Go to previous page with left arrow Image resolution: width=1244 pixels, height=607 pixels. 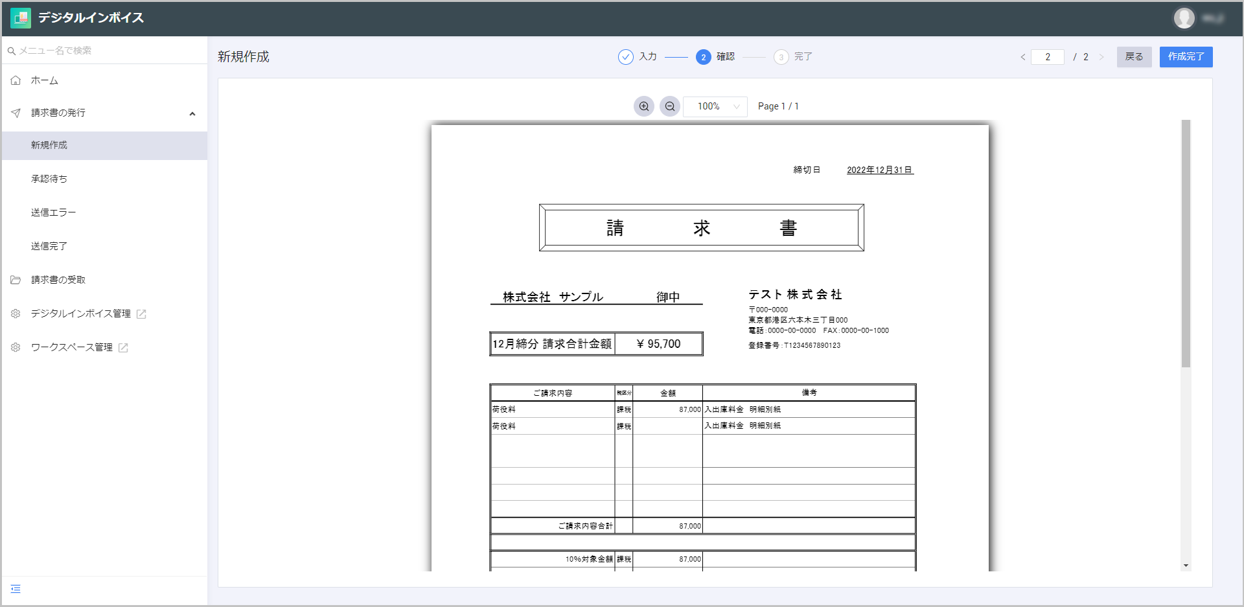tap(1022, 57)
